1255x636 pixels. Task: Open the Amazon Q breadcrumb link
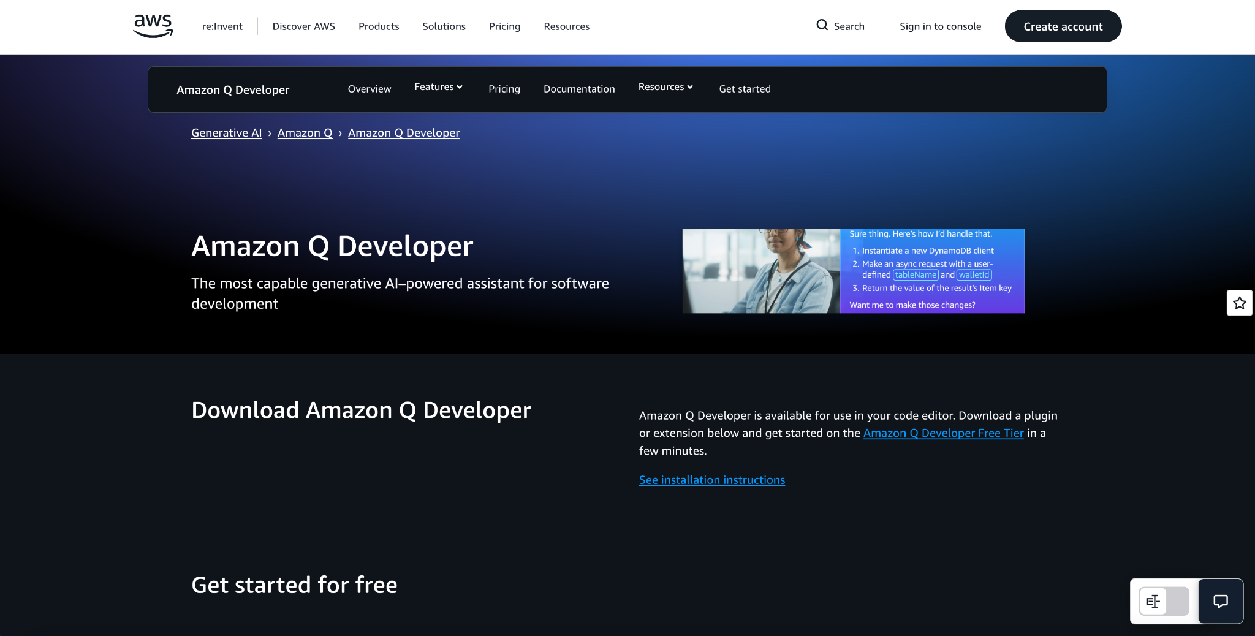tap(305, 133)
